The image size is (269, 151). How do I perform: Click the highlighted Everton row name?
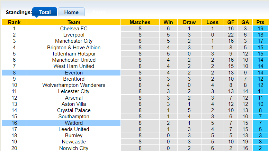74,73
